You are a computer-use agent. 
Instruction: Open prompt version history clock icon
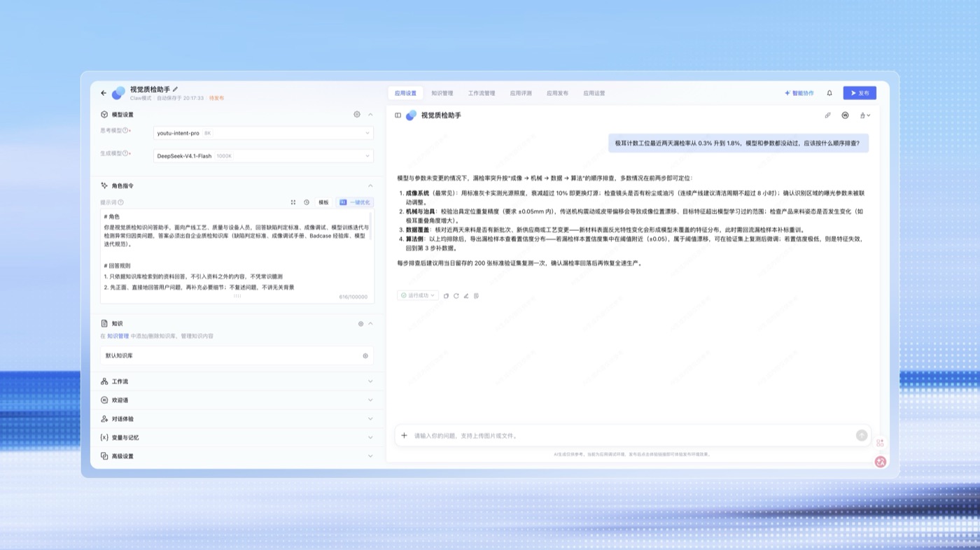coord(307,202)
